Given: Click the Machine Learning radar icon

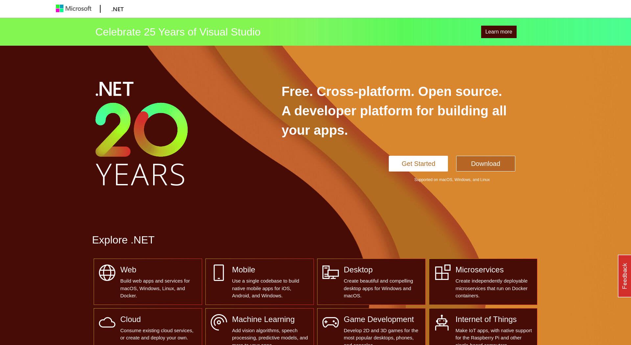Looking at the screenshot, I should [219, 322].
